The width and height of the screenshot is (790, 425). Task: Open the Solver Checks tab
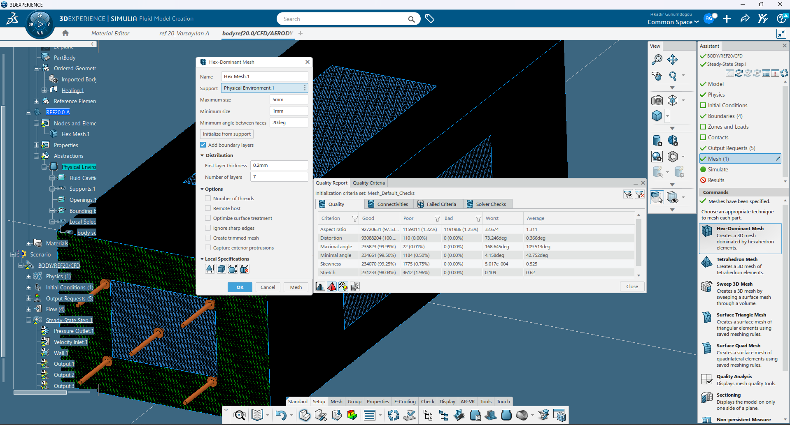[487, 204]
